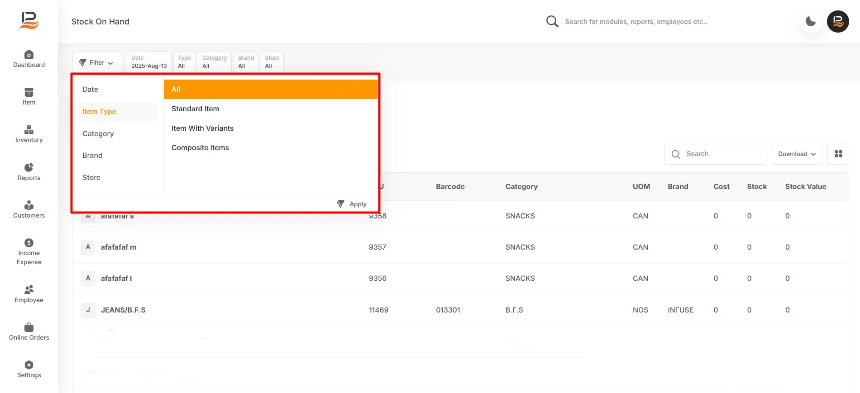Go to the Item module icon
The image size is (860, 393).
coord(29,92)
